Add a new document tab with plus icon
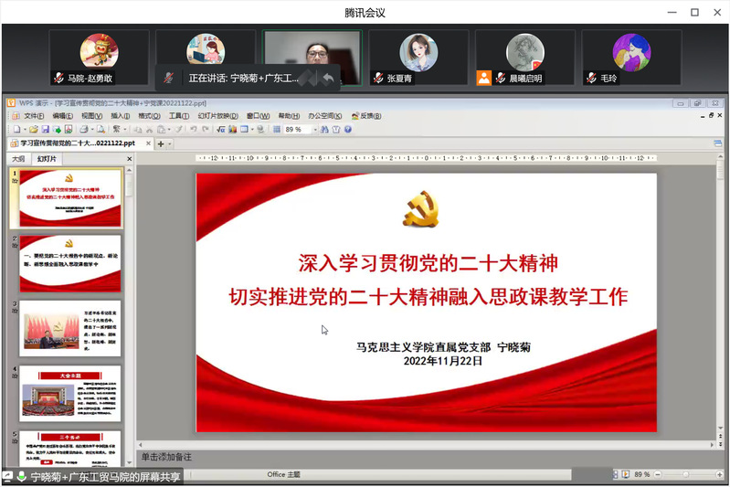The image size is (730, 487). (161, 143)
